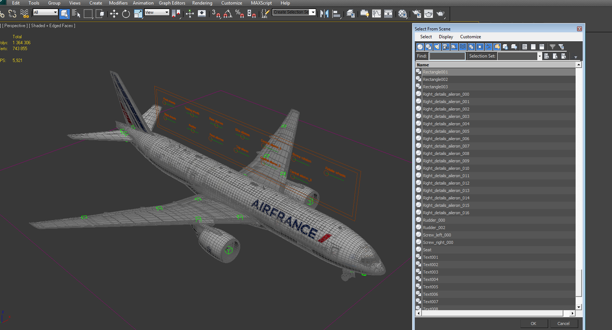Screen dimensions: 612x330
Task: Toggle Display Space Warps filter
Action: [463, 47]
